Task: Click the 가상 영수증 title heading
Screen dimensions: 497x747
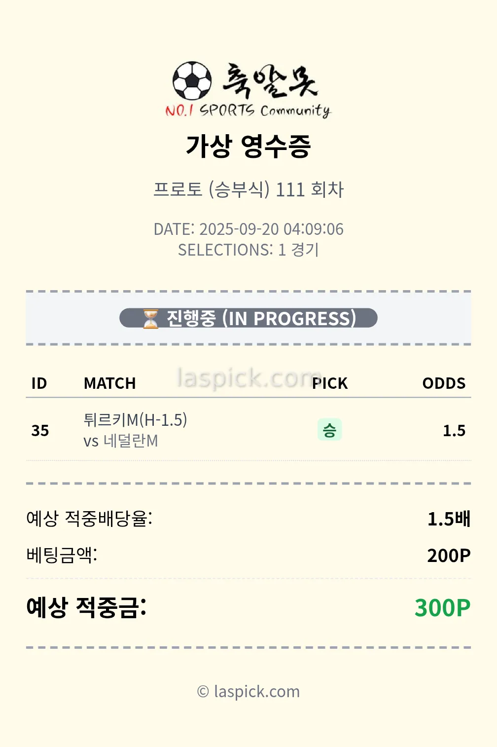Action: click(x=248, y=147)
